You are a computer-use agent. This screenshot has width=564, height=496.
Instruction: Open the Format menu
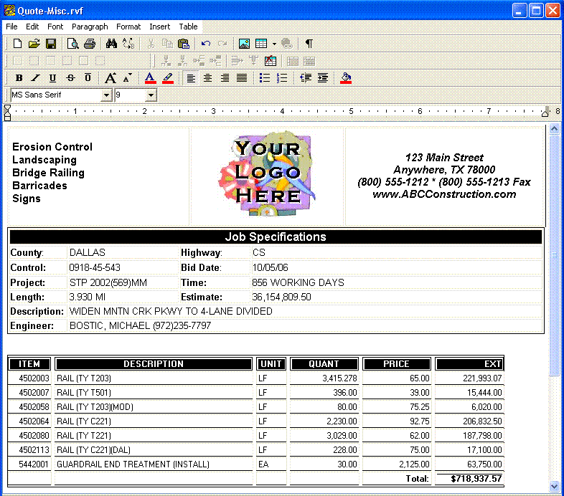click(x=128, y=27)
